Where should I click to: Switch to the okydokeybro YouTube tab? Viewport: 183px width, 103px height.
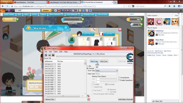click(x=30, y=2)
